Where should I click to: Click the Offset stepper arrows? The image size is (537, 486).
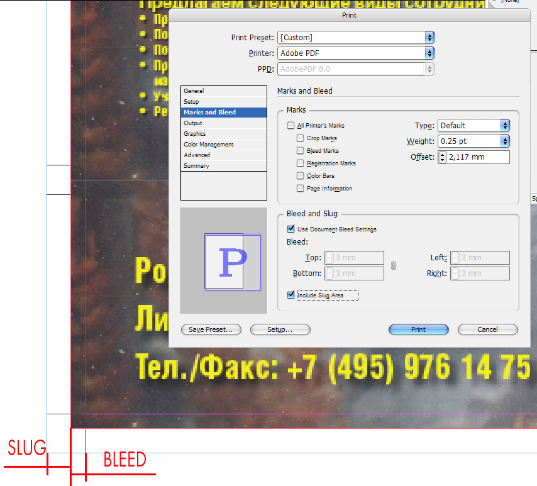[443, 157]
